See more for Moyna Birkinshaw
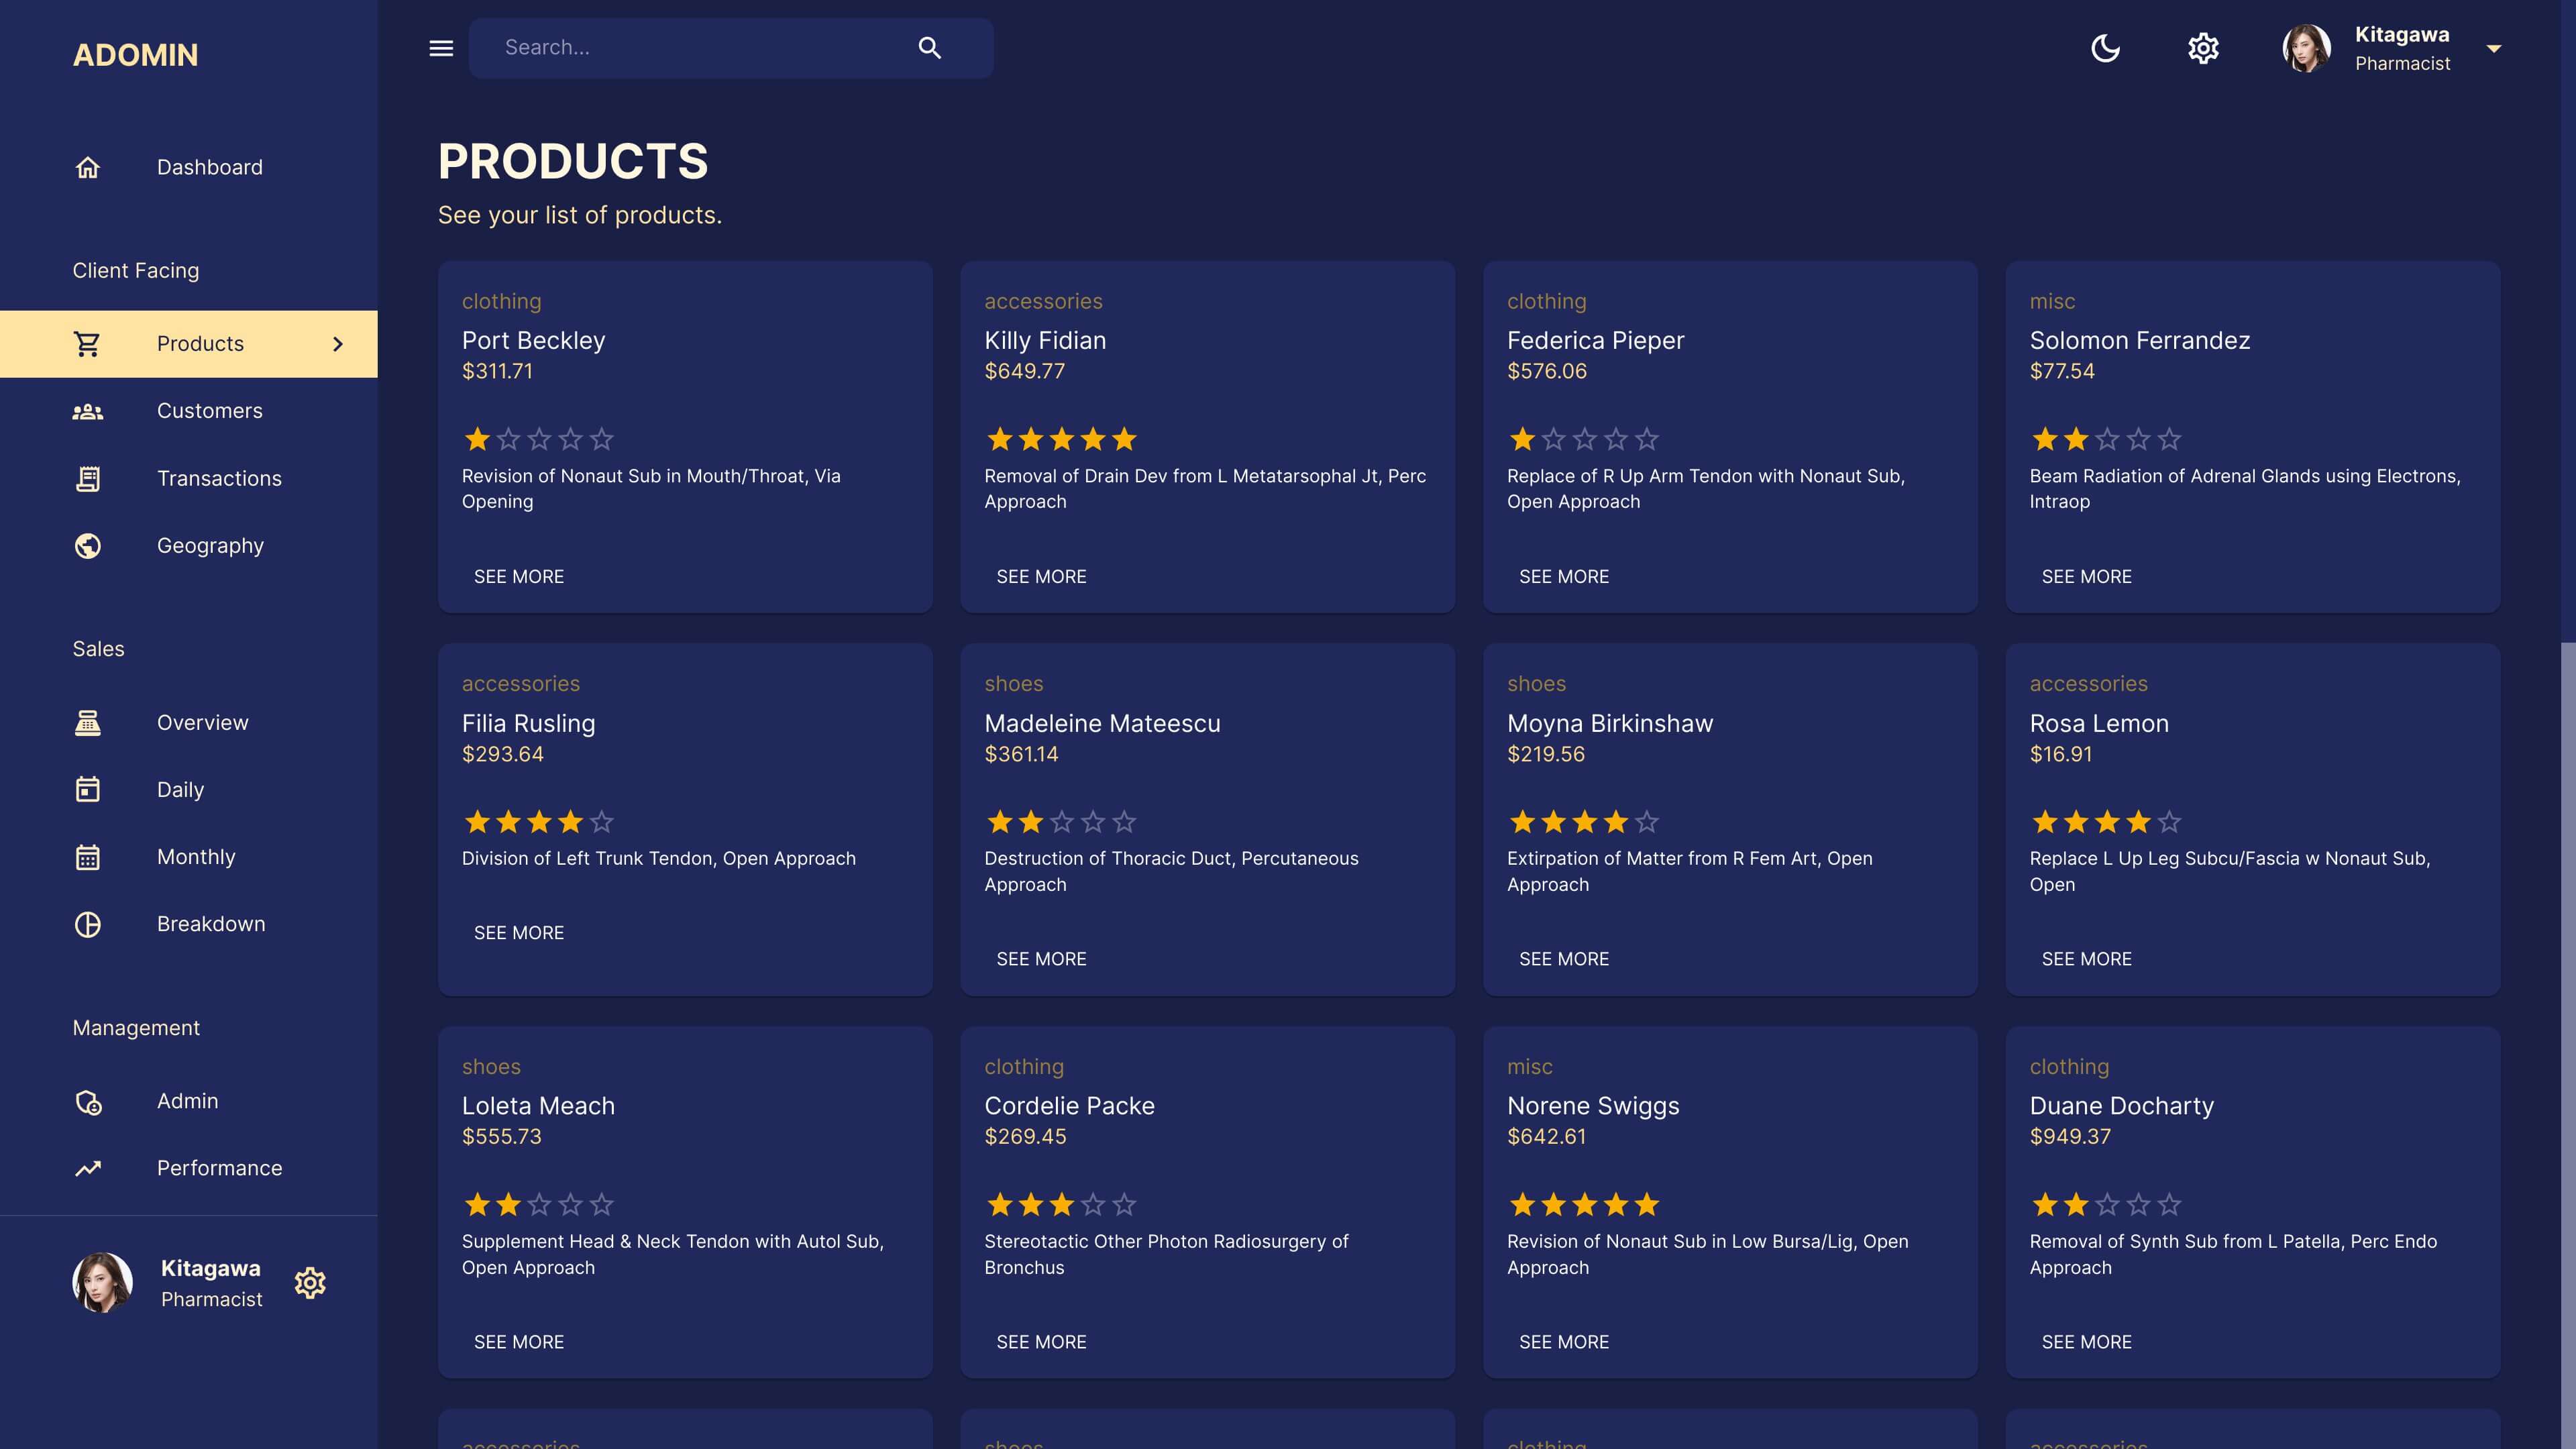The height and width of the screenshot is (1449, 2576). click(1564, 959)
